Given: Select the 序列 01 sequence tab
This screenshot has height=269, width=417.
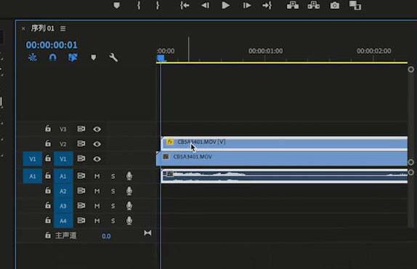Looking at the screenshot, I should pyautogui.click(x=43, y=28).
